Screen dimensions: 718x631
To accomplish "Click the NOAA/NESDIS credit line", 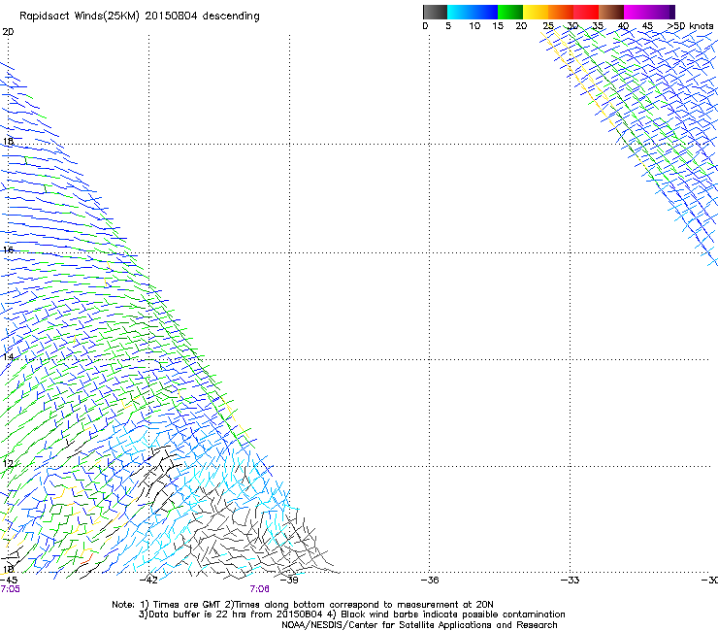I will 419,625.
